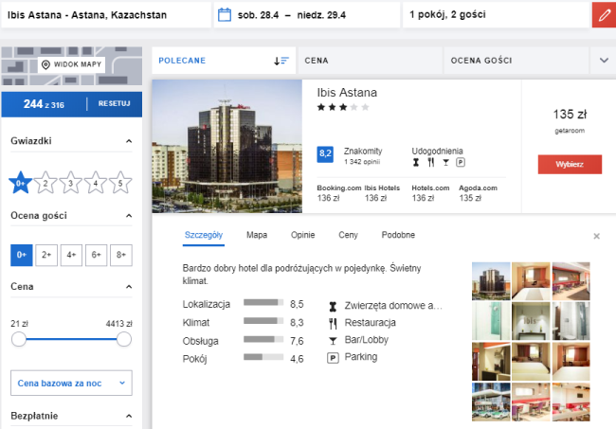Select guest rating 2+ filter

pos(46,255)
